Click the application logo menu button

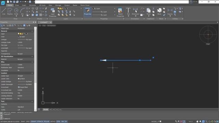tap(3, 3)
